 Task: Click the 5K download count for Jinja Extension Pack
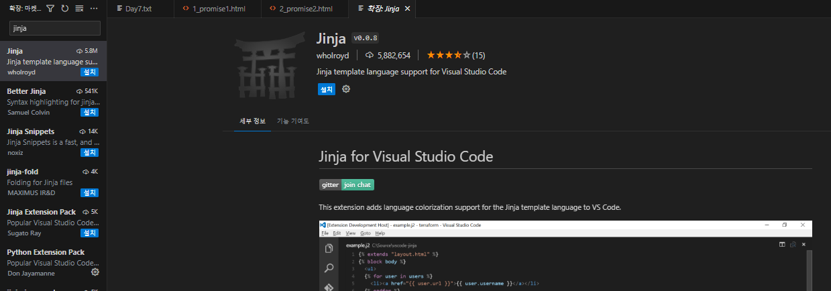tap(90, 212)
